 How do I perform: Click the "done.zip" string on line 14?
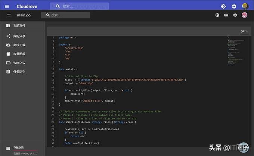pyautogui.click(x=86, y=83)
